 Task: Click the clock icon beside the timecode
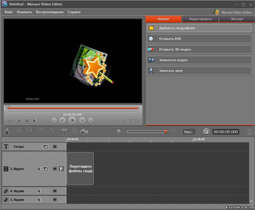pos(206,132)
